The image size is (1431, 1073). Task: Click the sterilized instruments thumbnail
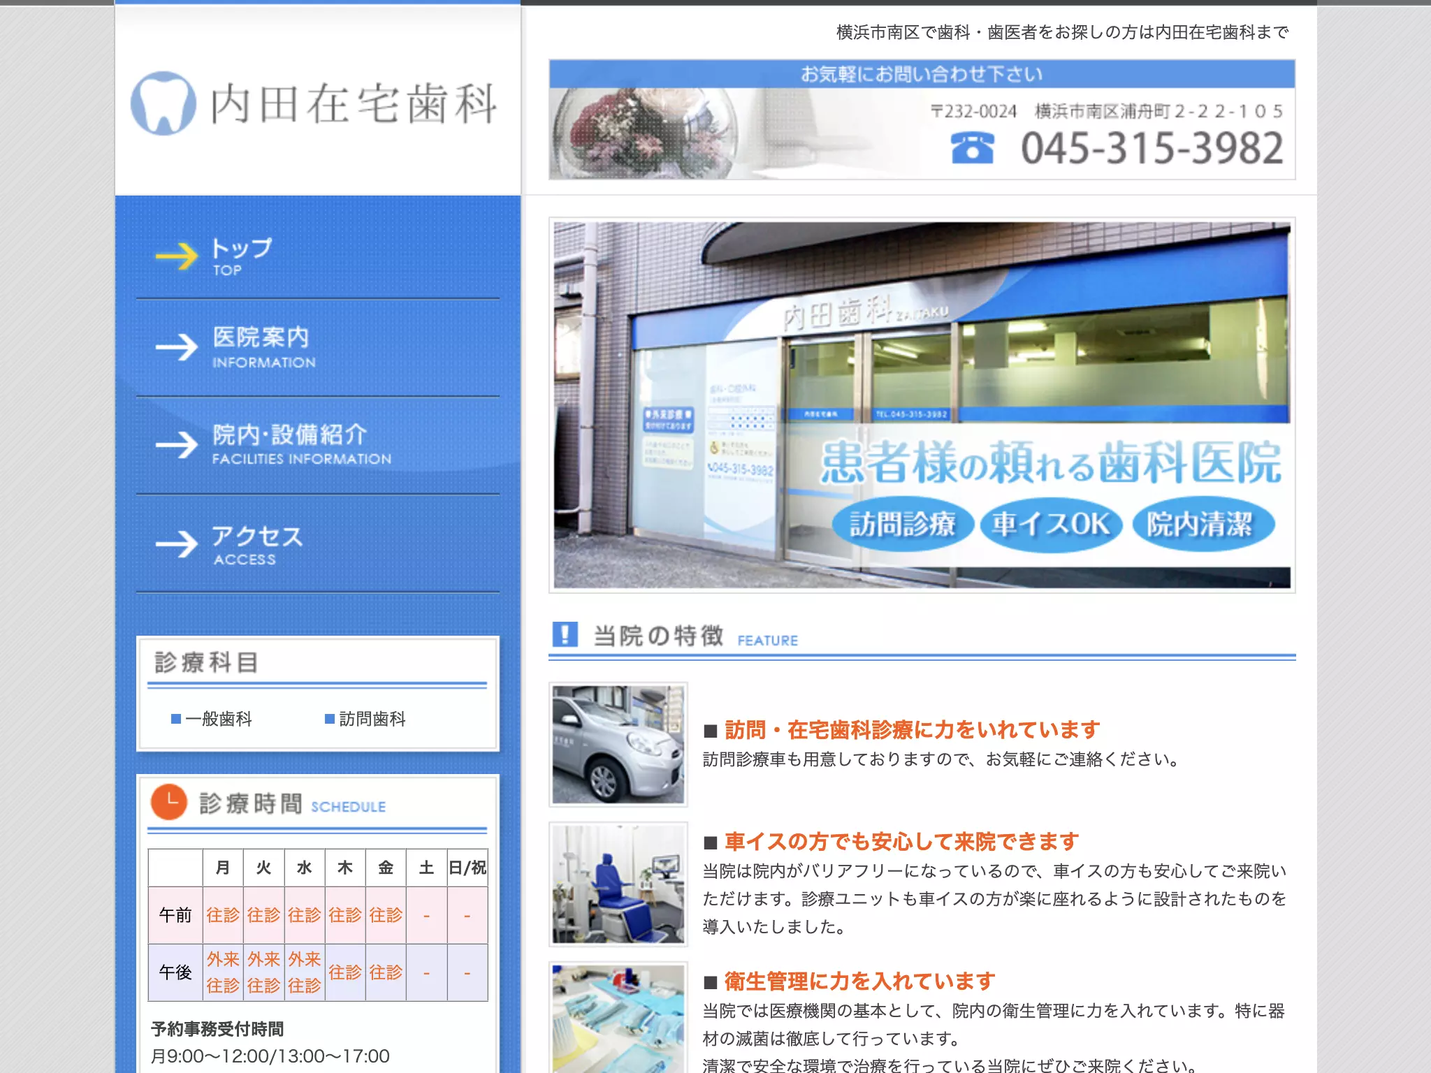(618, 1019)
